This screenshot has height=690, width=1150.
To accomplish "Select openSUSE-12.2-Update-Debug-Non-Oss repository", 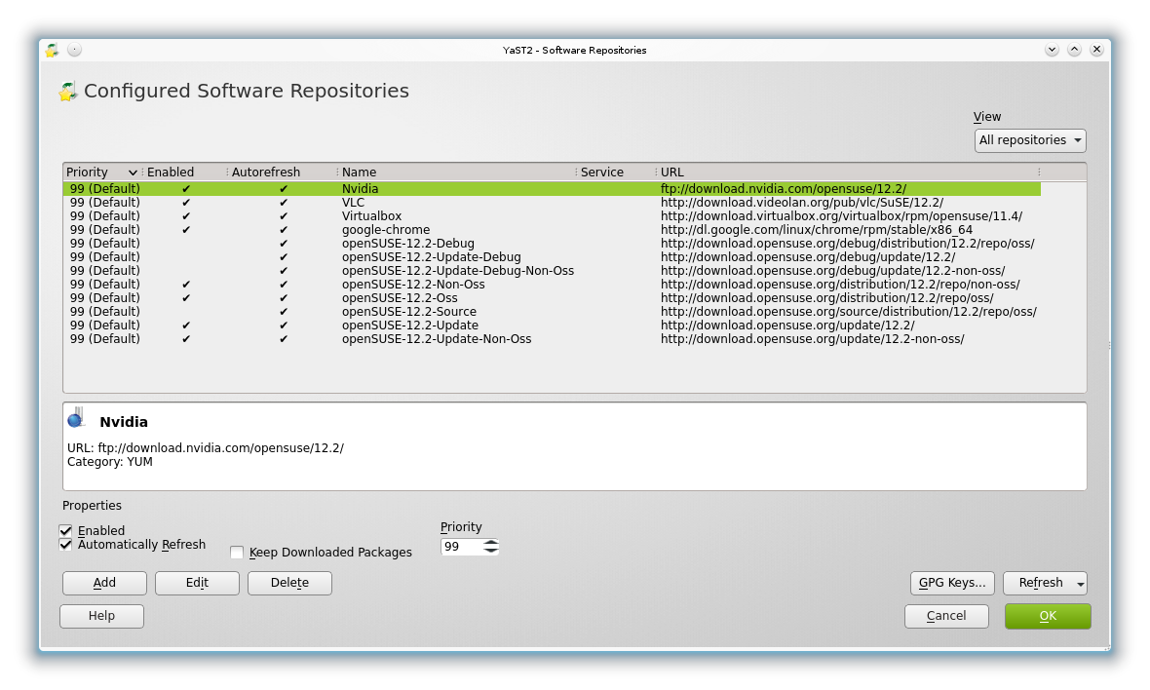I will point(458,271).
